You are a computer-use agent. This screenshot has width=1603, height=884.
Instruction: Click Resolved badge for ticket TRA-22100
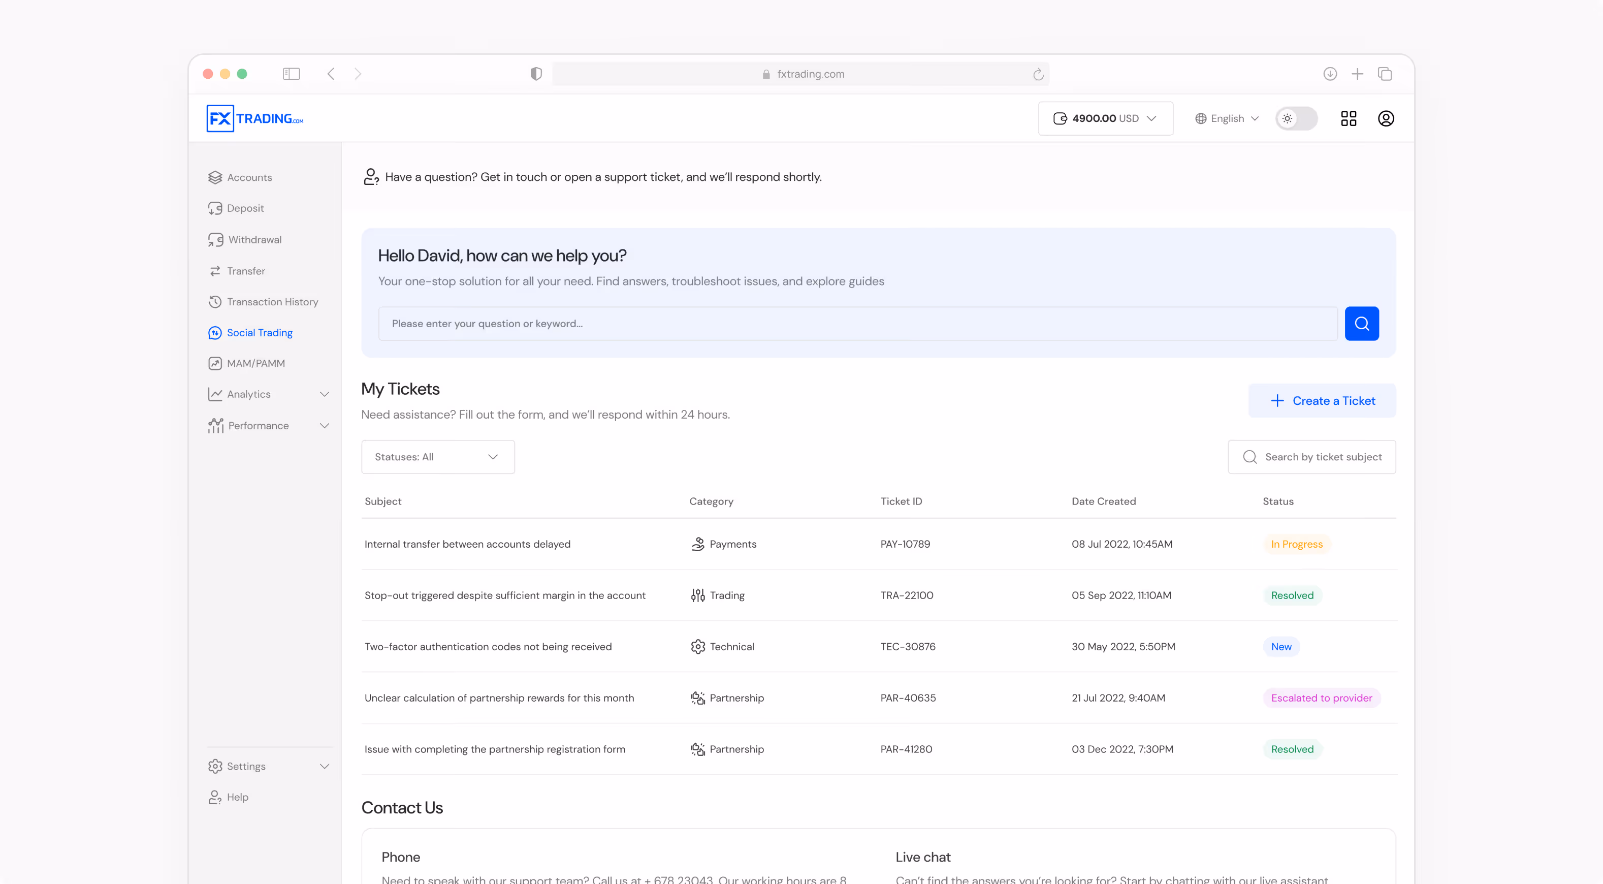pos(1293,595)
